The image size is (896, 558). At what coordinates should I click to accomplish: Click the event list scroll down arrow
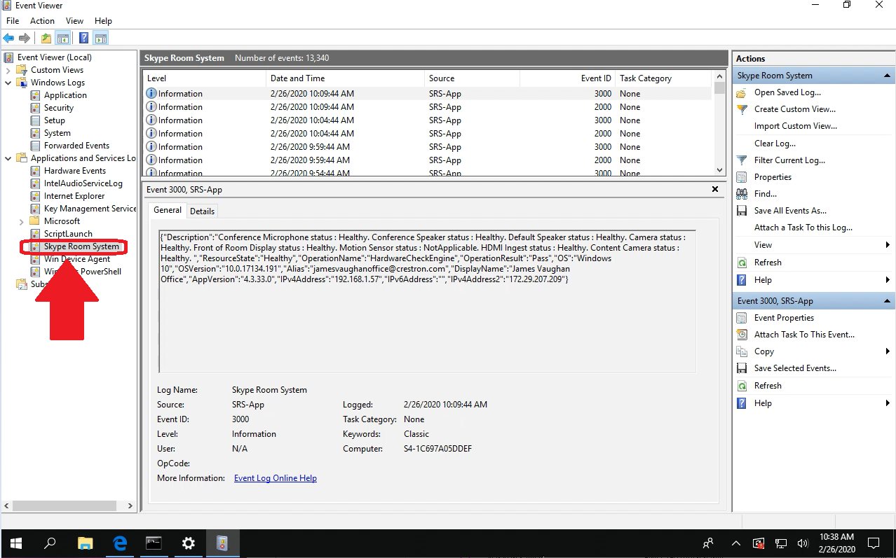719,169
